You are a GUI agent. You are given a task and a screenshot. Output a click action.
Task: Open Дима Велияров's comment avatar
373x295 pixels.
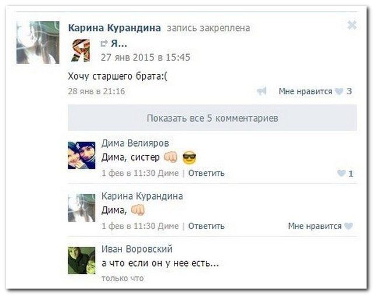click(82, 155)
